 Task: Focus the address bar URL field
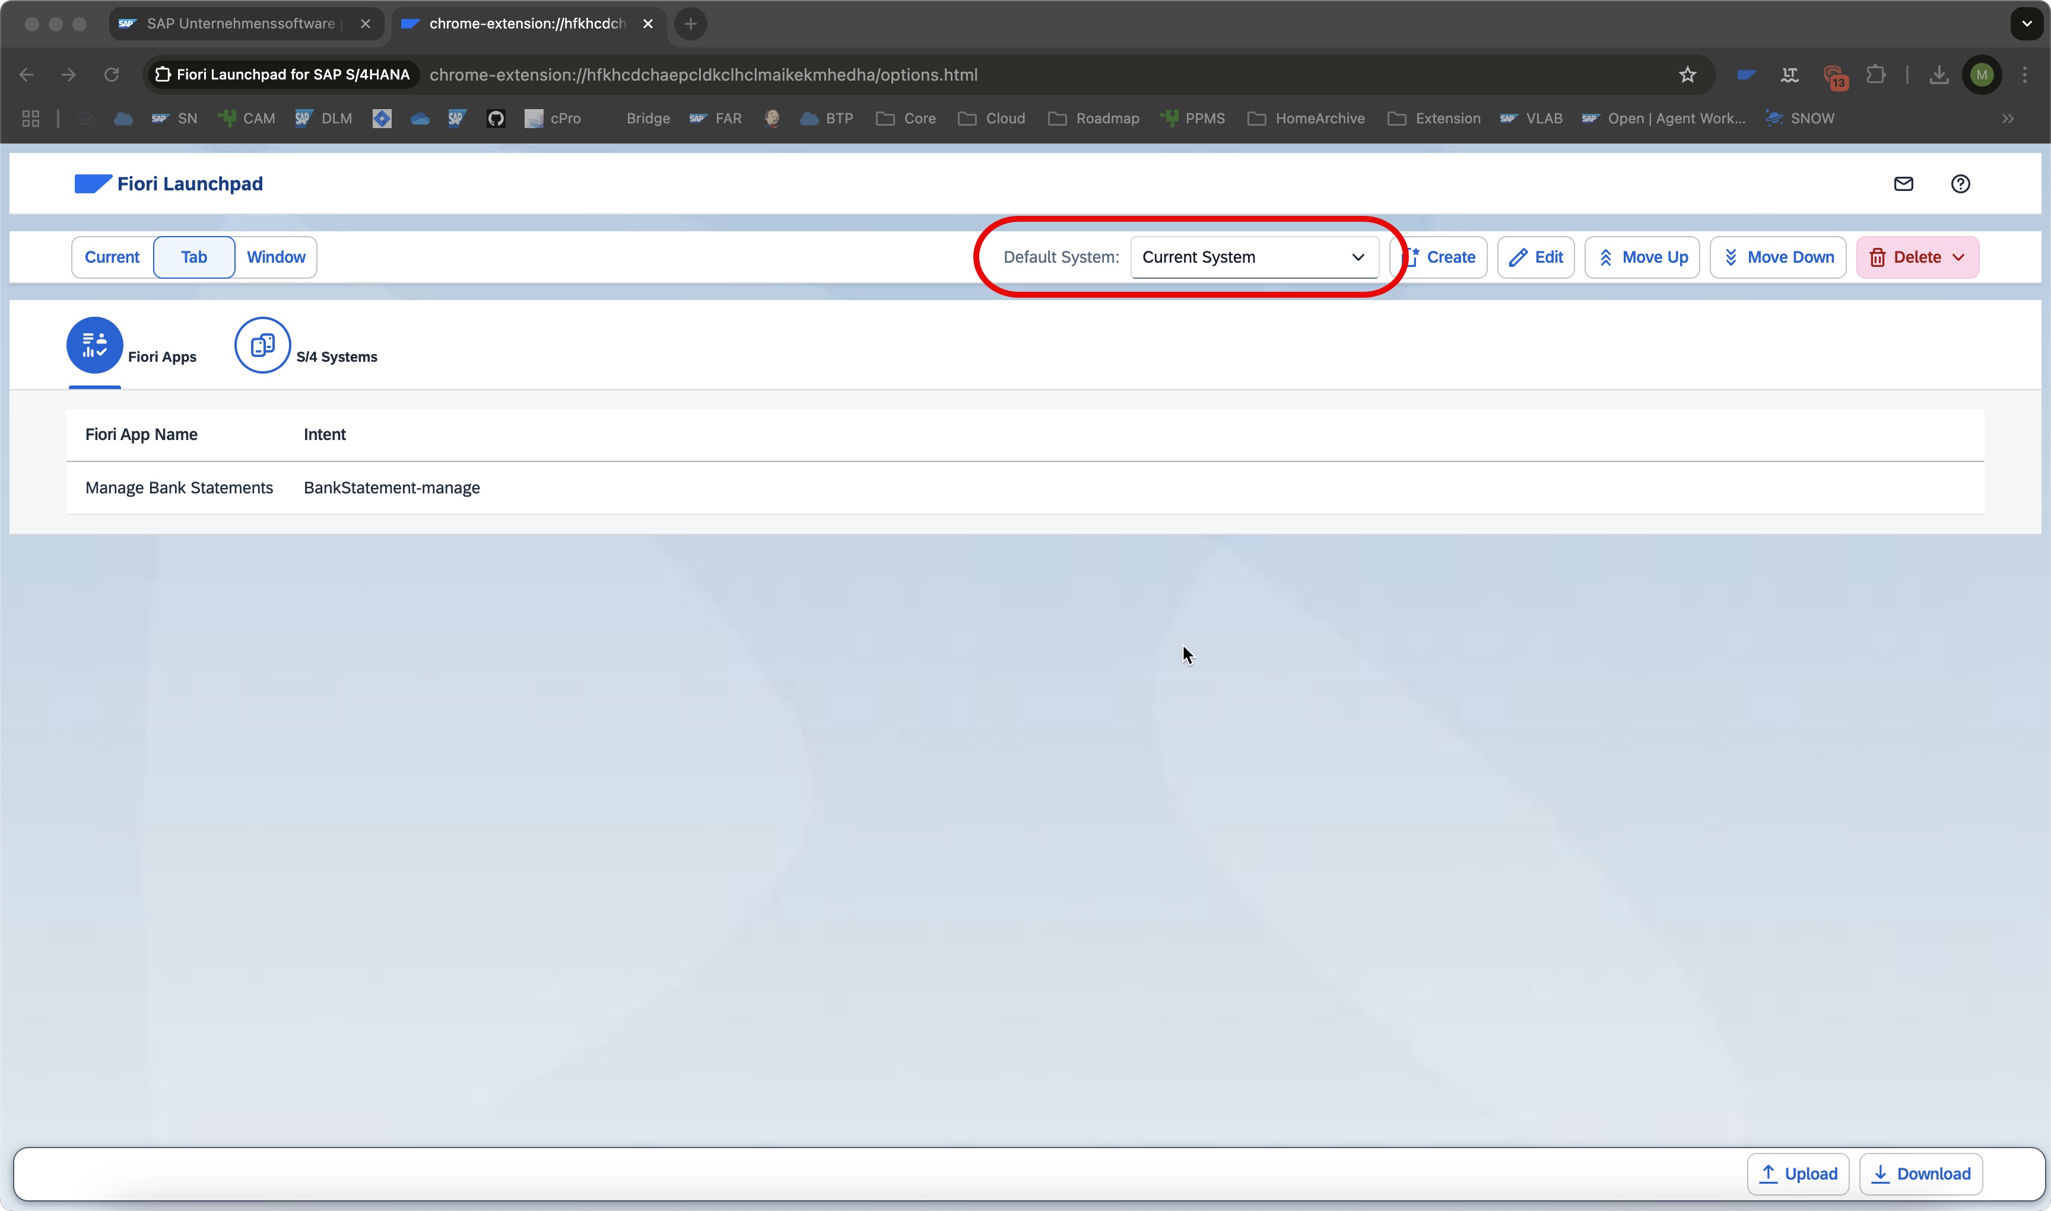[x=930, y=75]
